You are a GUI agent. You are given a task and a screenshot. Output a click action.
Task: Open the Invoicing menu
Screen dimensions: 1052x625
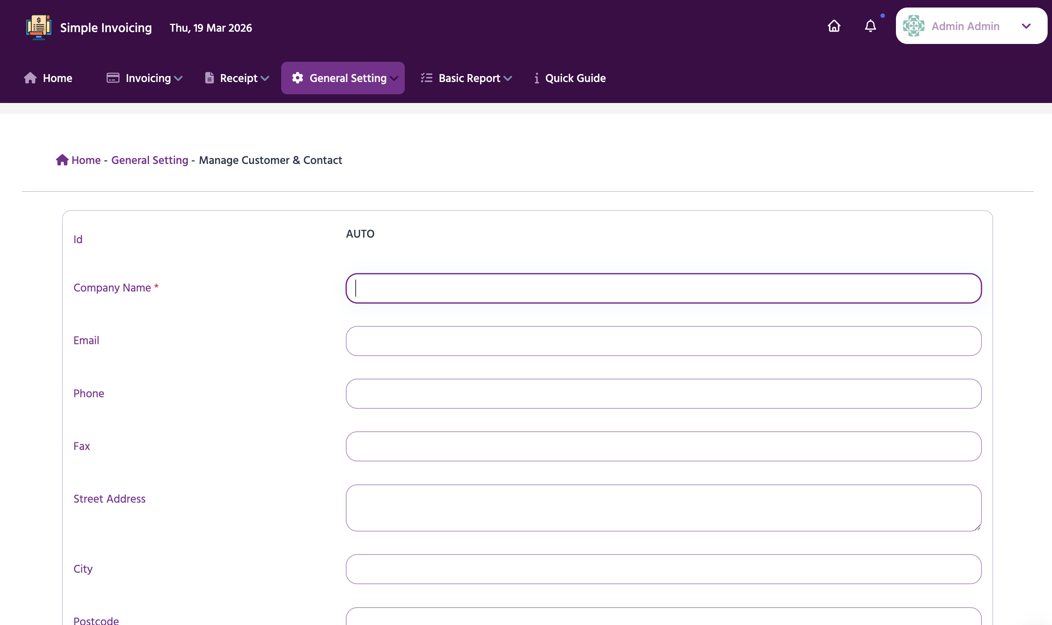click(x=144, y=78)
